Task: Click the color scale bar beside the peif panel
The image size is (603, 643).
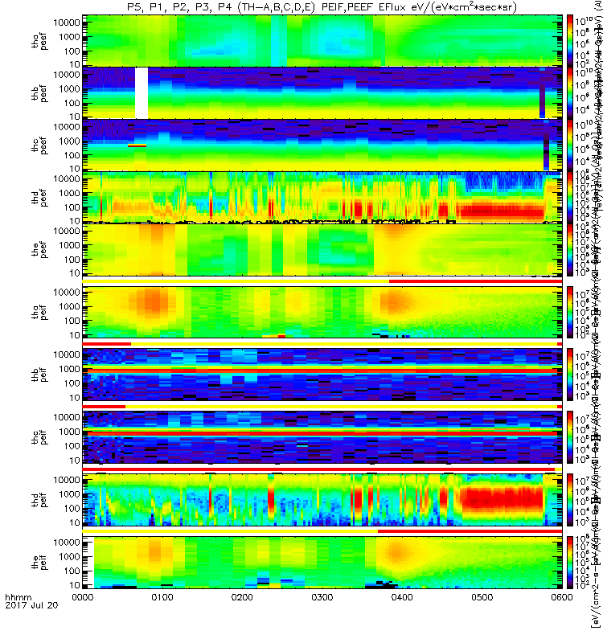Action: [x=570, y=562]
